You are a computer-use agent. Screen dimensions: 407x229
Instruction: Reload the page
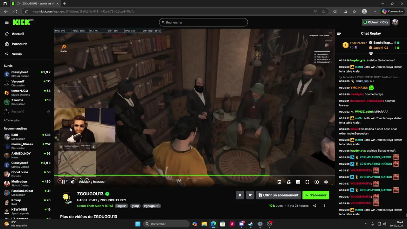pos(15,11)
